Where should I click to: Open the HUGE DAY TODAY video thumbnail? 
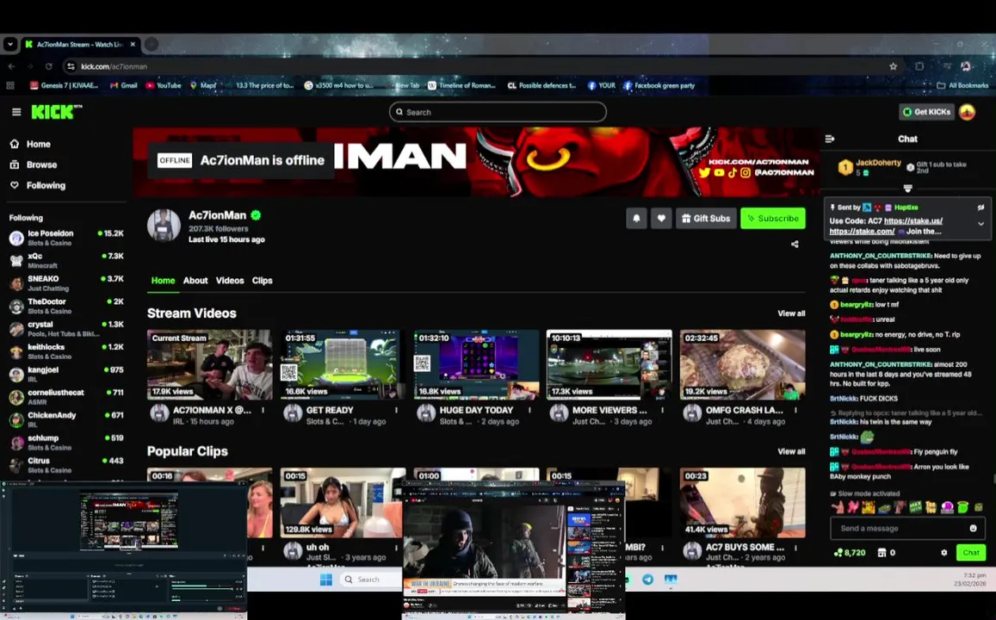476,364
